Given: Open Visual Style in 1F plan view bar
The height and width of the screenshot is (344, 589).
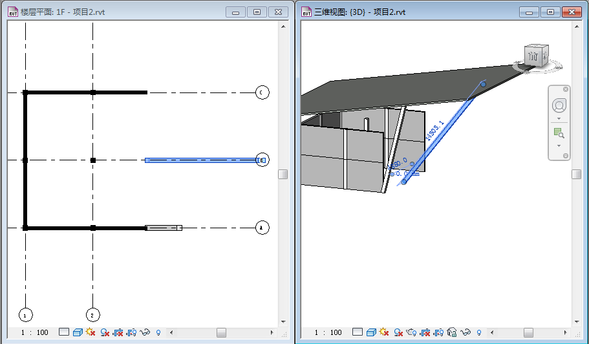Looking at the screenshot, I should coord(78,332).
